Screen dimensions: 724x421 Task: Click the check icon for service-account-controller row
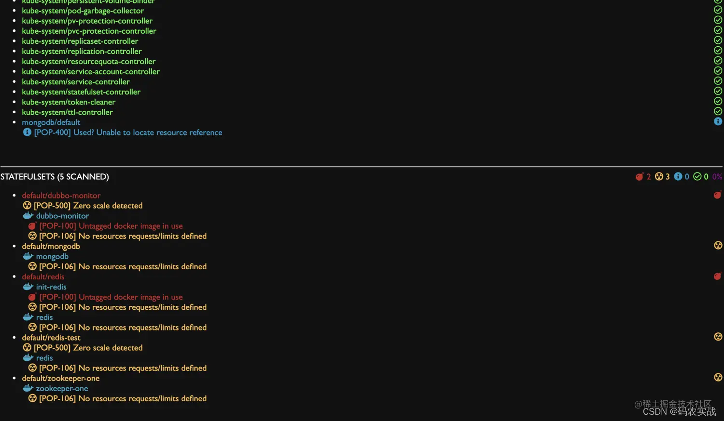718,70
